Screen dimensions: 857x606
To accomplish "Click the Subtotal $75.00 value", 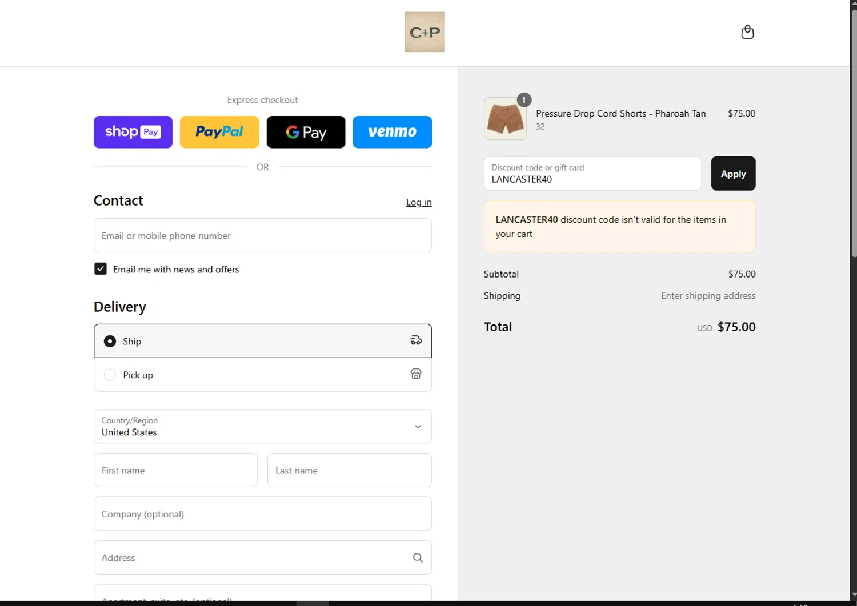I will click(742, 274).
